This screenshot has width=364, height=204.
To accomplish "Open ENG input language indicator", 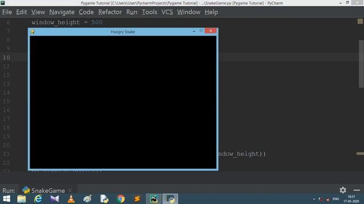I will (x=336, y=199).
